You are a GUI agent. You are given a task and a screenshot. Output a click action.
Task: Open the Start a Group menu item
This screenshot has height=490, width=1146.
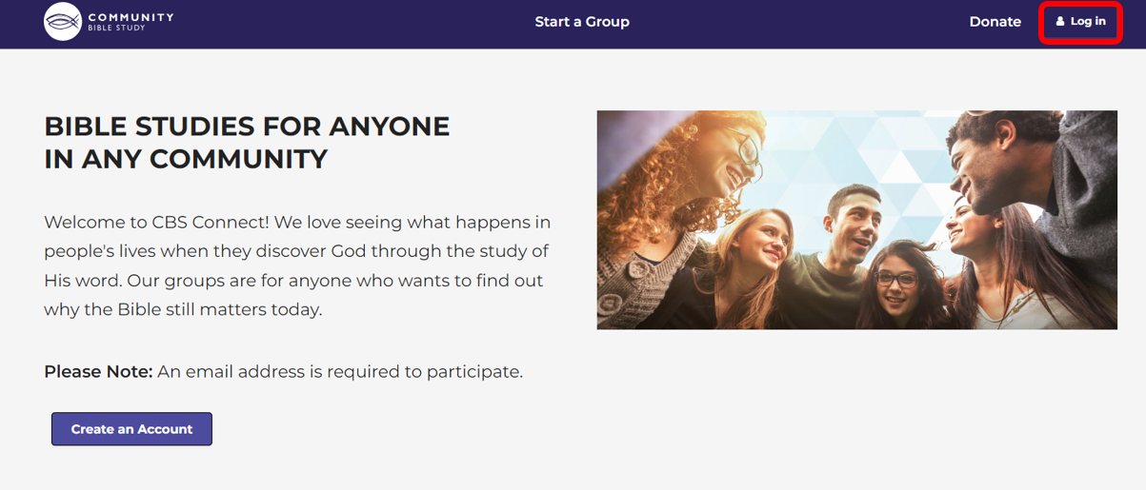pos(582,22)
